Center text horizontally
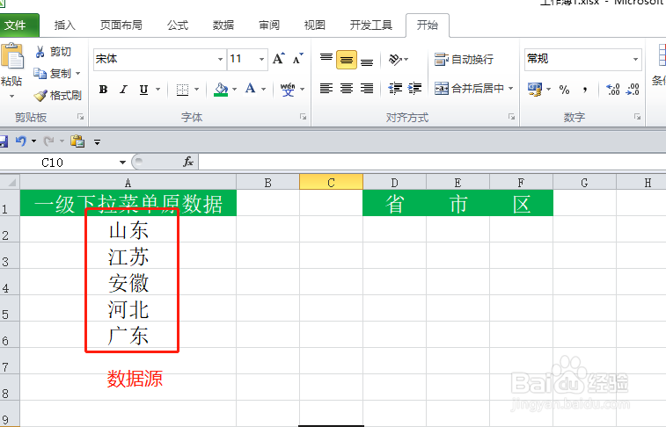This screenshot has height=427, width=666. tap(347, 88)
